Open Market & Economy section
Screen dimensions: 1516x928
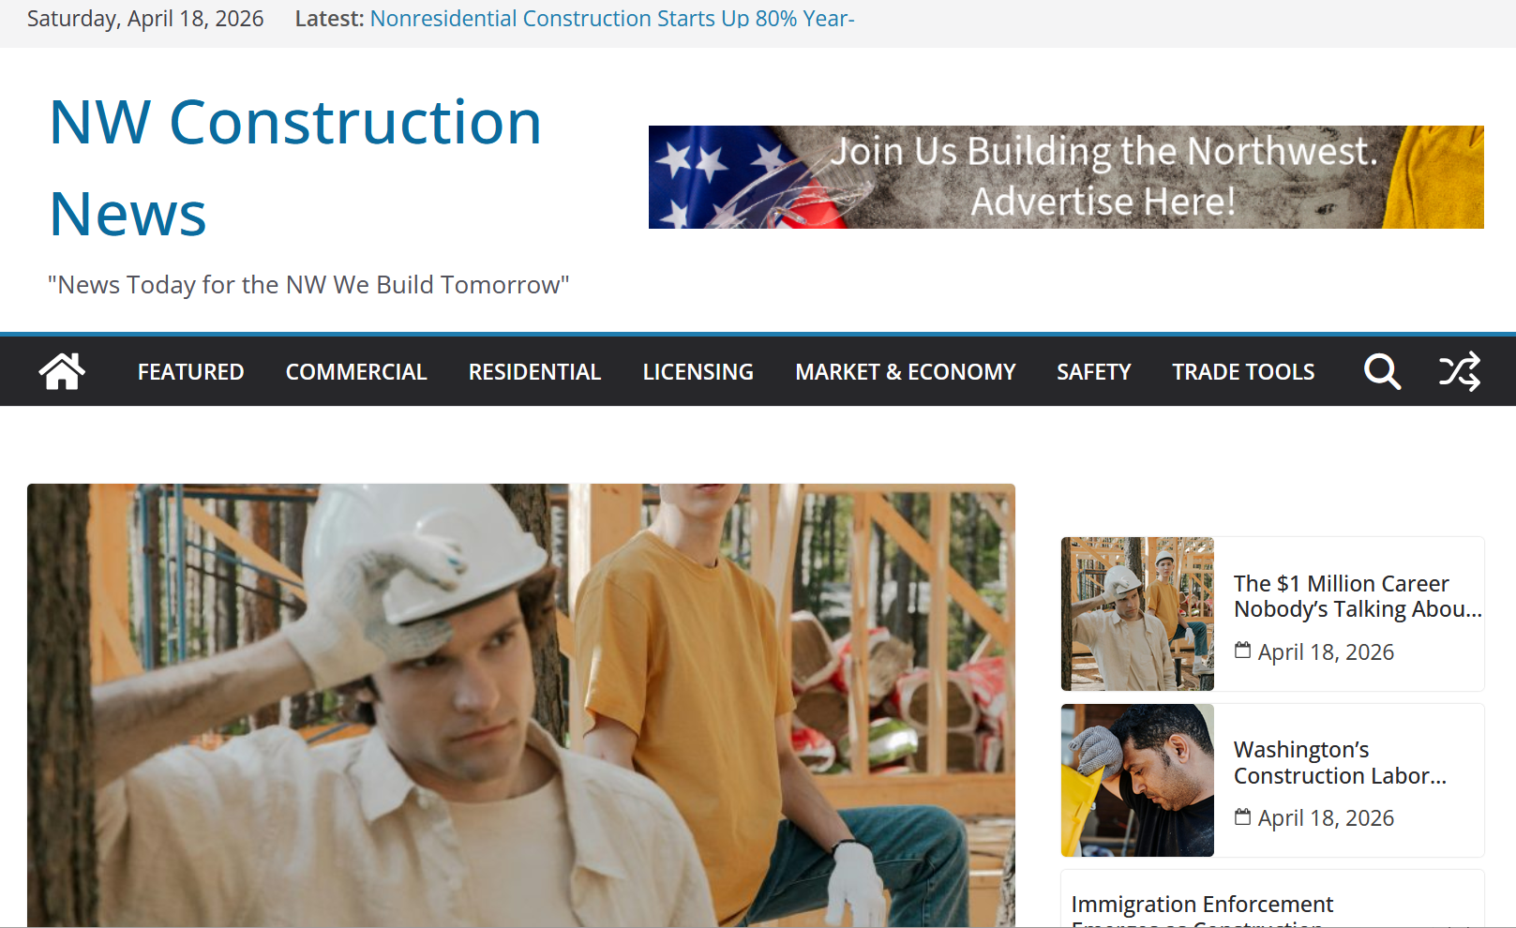[906, 372]
